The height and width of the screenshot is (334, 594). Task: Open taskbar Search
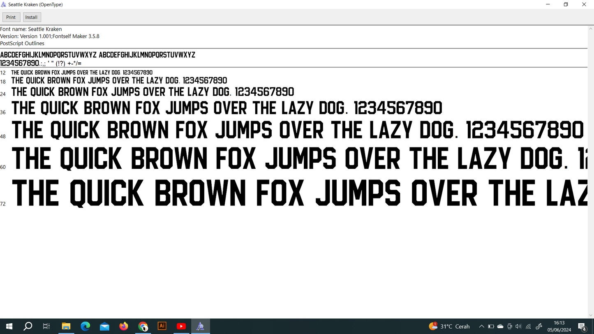tap(28, 327)
